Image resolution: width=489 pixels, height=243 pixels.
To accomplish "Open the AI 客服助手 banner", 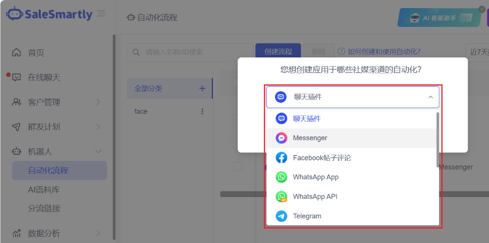I will [x=439, y=18].
